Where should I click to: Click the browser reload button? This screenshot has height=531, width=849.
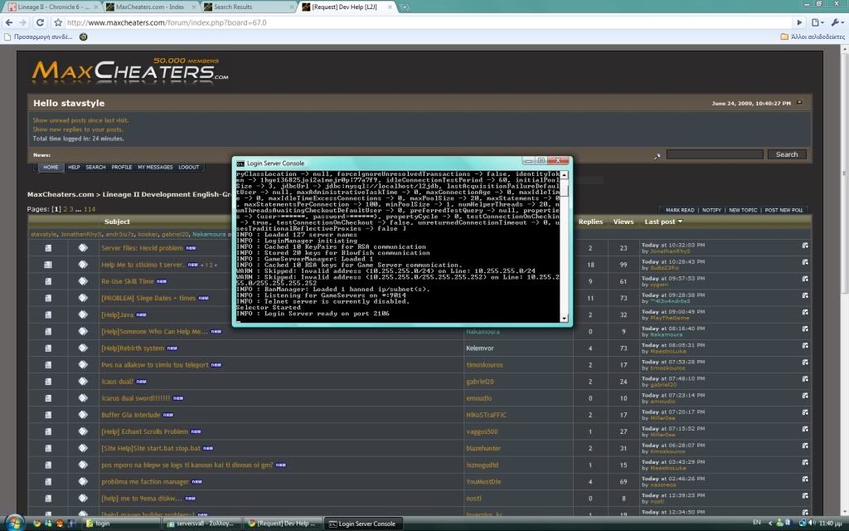(x=41, y=22)
